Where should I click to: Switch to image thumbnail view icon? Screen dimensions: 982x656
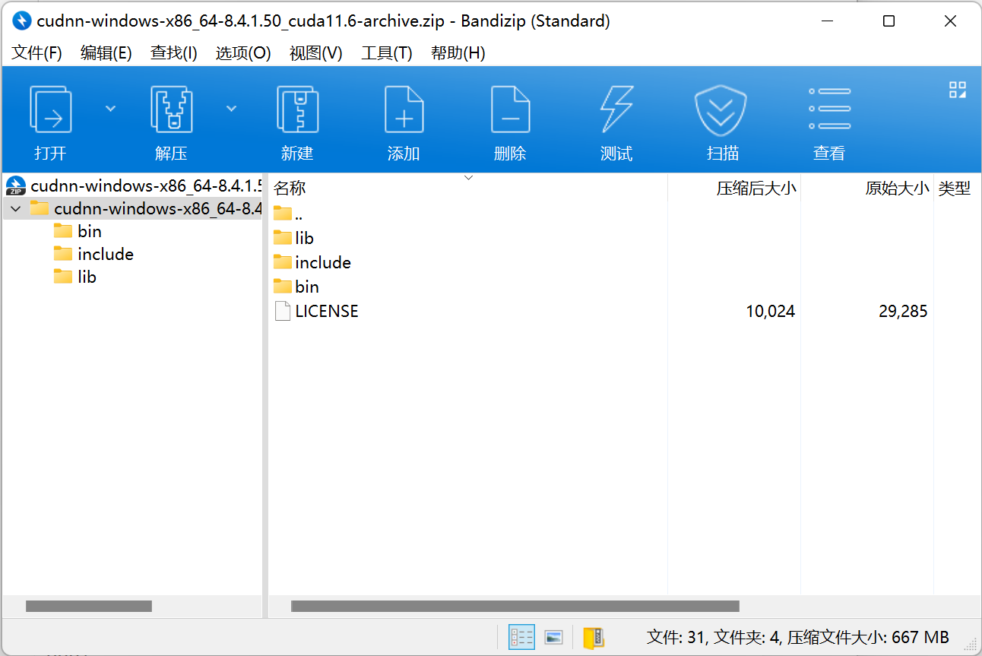553,637
